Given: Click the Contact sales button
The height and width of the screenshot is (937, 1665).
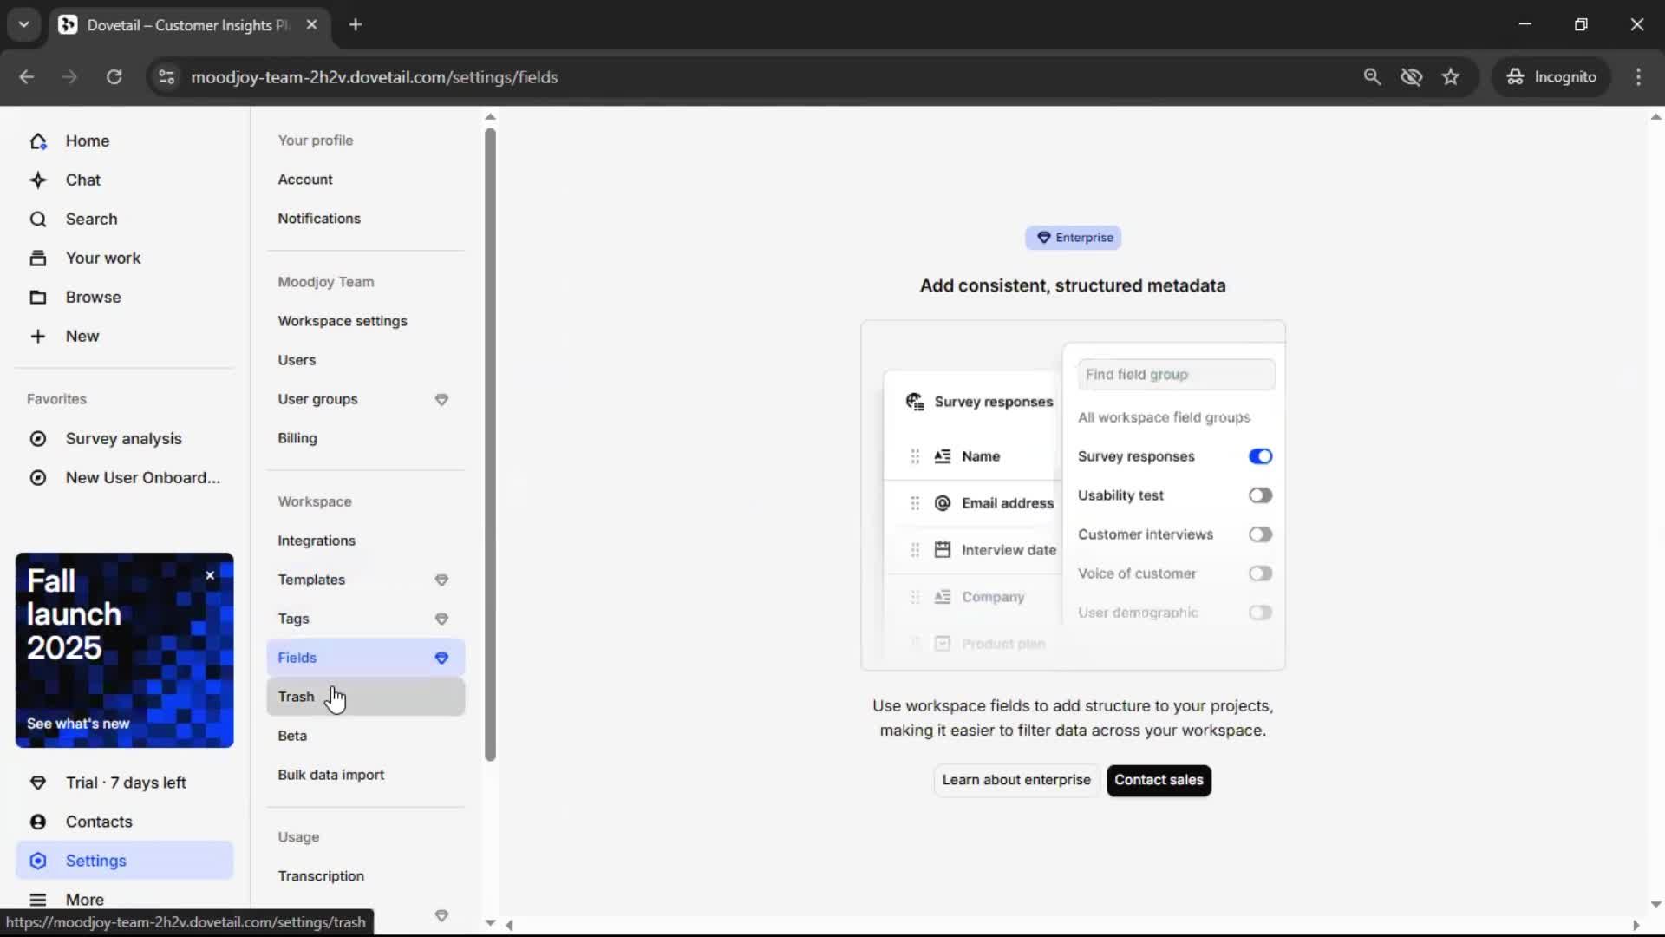Looking at the screenshot, I should click(x=1159, y=780).
